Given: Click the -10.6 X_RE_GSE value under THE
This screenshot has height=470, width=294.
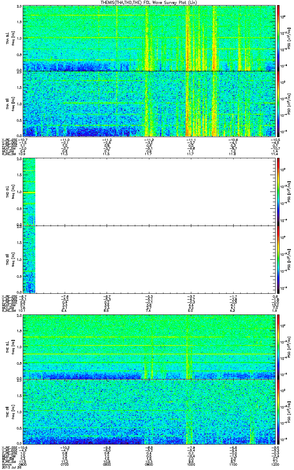Looking at the screenshot, I should (x=23, y=447).
